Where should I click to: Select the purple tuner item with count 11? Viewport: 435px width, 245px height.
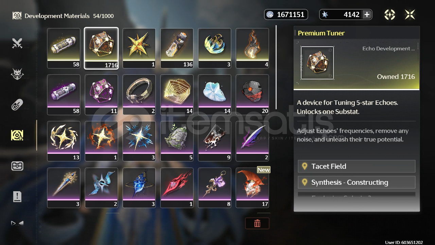click(101, 95)
